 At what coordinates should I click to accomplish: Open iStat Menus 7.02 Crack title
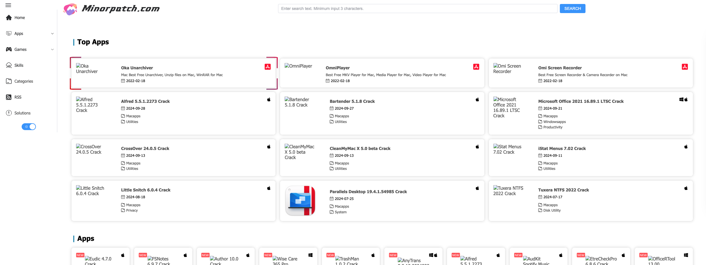tap(562, 149)
